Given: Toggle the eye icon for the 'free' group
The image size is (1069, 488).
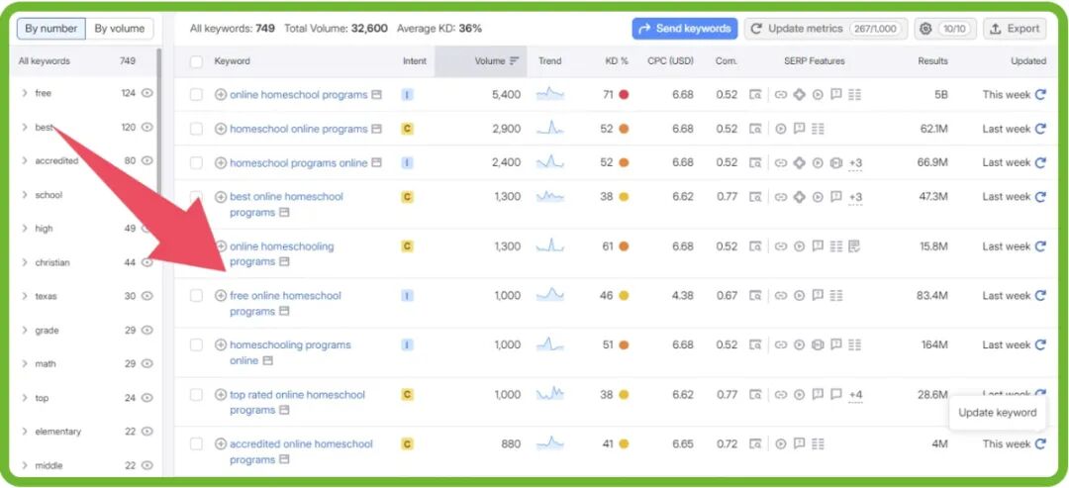Looking at the screenshot, I should [x=147, y=93].
